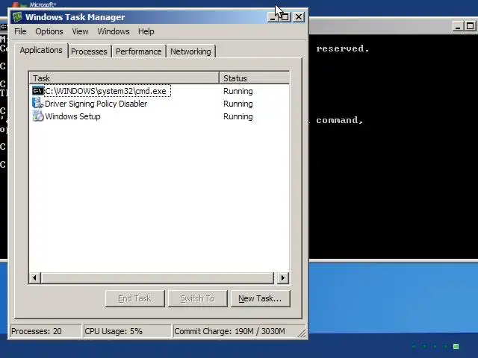Sort by the Status column header
Viewport: 478px width, 358px height.
click(254, 78)
